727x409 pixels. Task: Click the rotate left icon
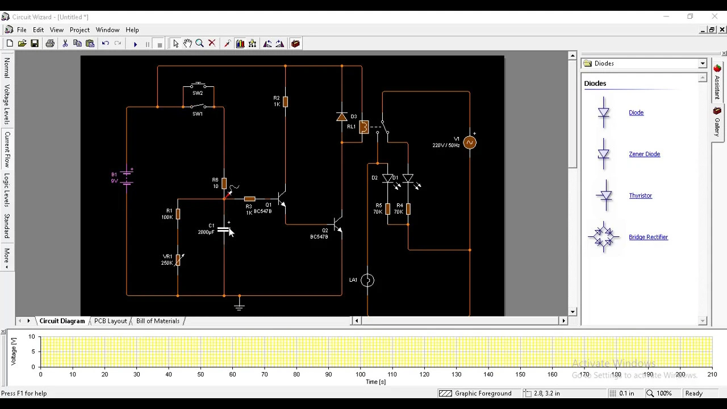[268, 44]
